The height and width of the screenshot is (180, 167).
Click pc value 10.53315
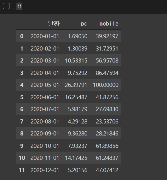click(76, 61)
